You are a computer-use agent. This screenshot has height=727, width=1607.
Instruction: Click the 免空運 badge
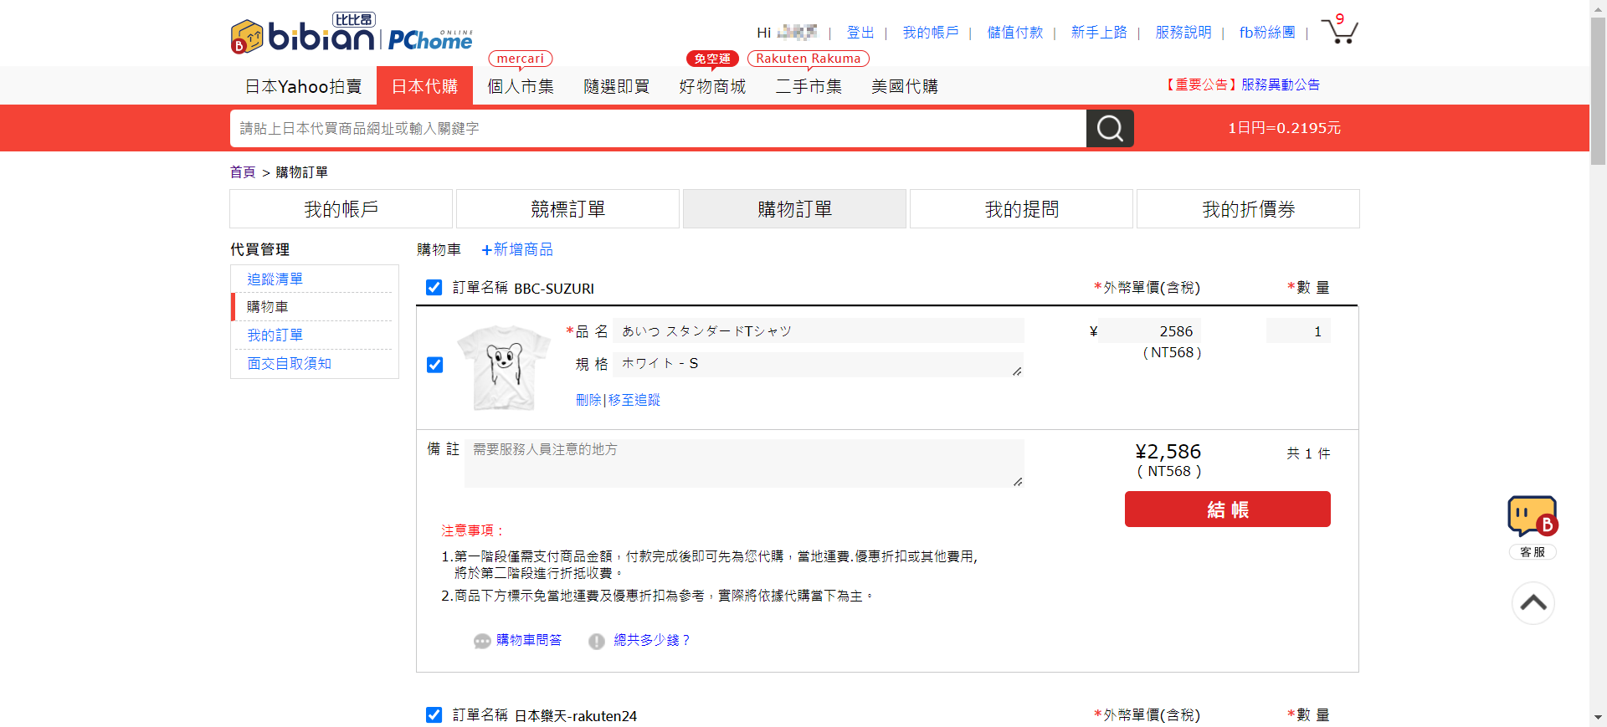point(712,59)
